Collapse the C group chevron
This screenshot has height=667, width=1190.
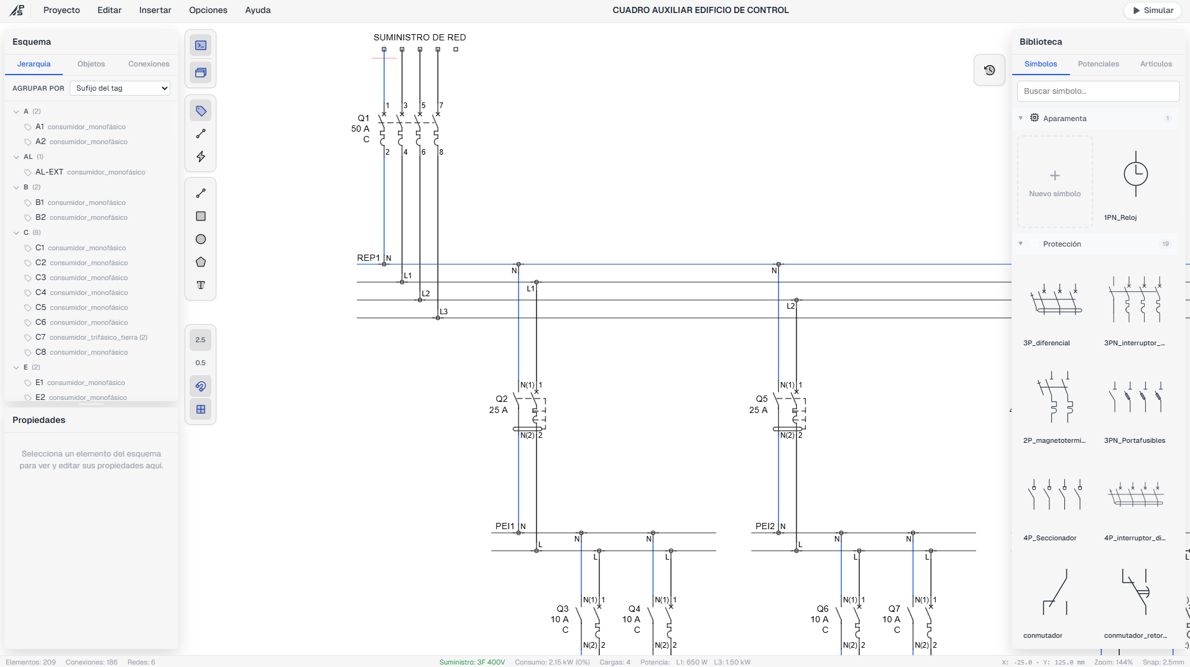[x=16, y=233]
